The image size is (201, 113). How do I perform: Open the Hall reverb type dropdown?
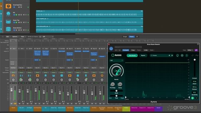click(117, 60)
